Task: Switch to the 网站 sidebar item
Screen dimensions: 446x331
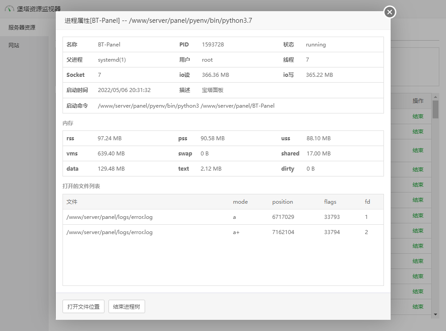Action: 14,45
